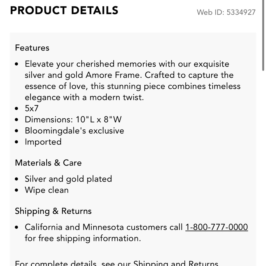Viewport: 266px width, 266px height.
Task: Open the Shipping and Returns link at bottom
Action: (x=176, y=263)
